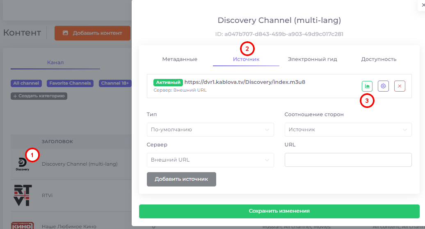Screen dimensions: 425x229
Task: Select the Favorite Channels category tag
Action: 70,83
